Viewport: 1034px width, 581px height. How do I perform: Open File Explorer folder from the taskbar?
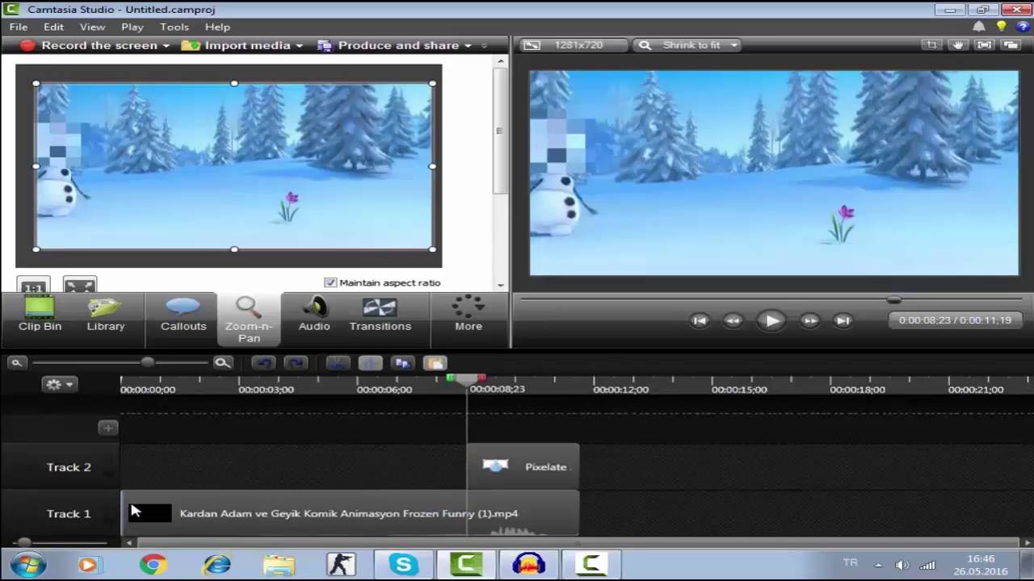[279, 564]
